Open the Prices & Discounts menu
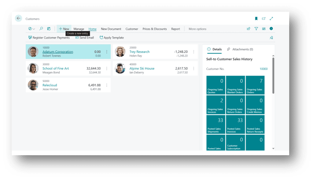This screenshot has width=313, height=179. point(154,29)
